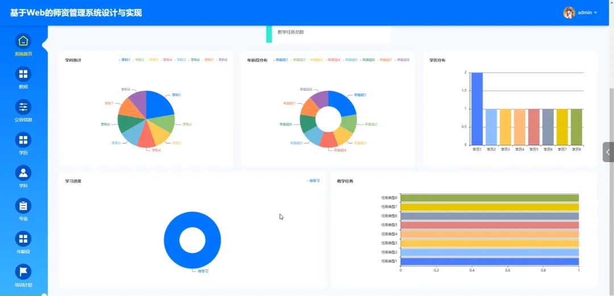The height and width of the screenshot is (296, 614).
Task: Toggle the 学科1 legend entry
Action: (x=125, y=60)
